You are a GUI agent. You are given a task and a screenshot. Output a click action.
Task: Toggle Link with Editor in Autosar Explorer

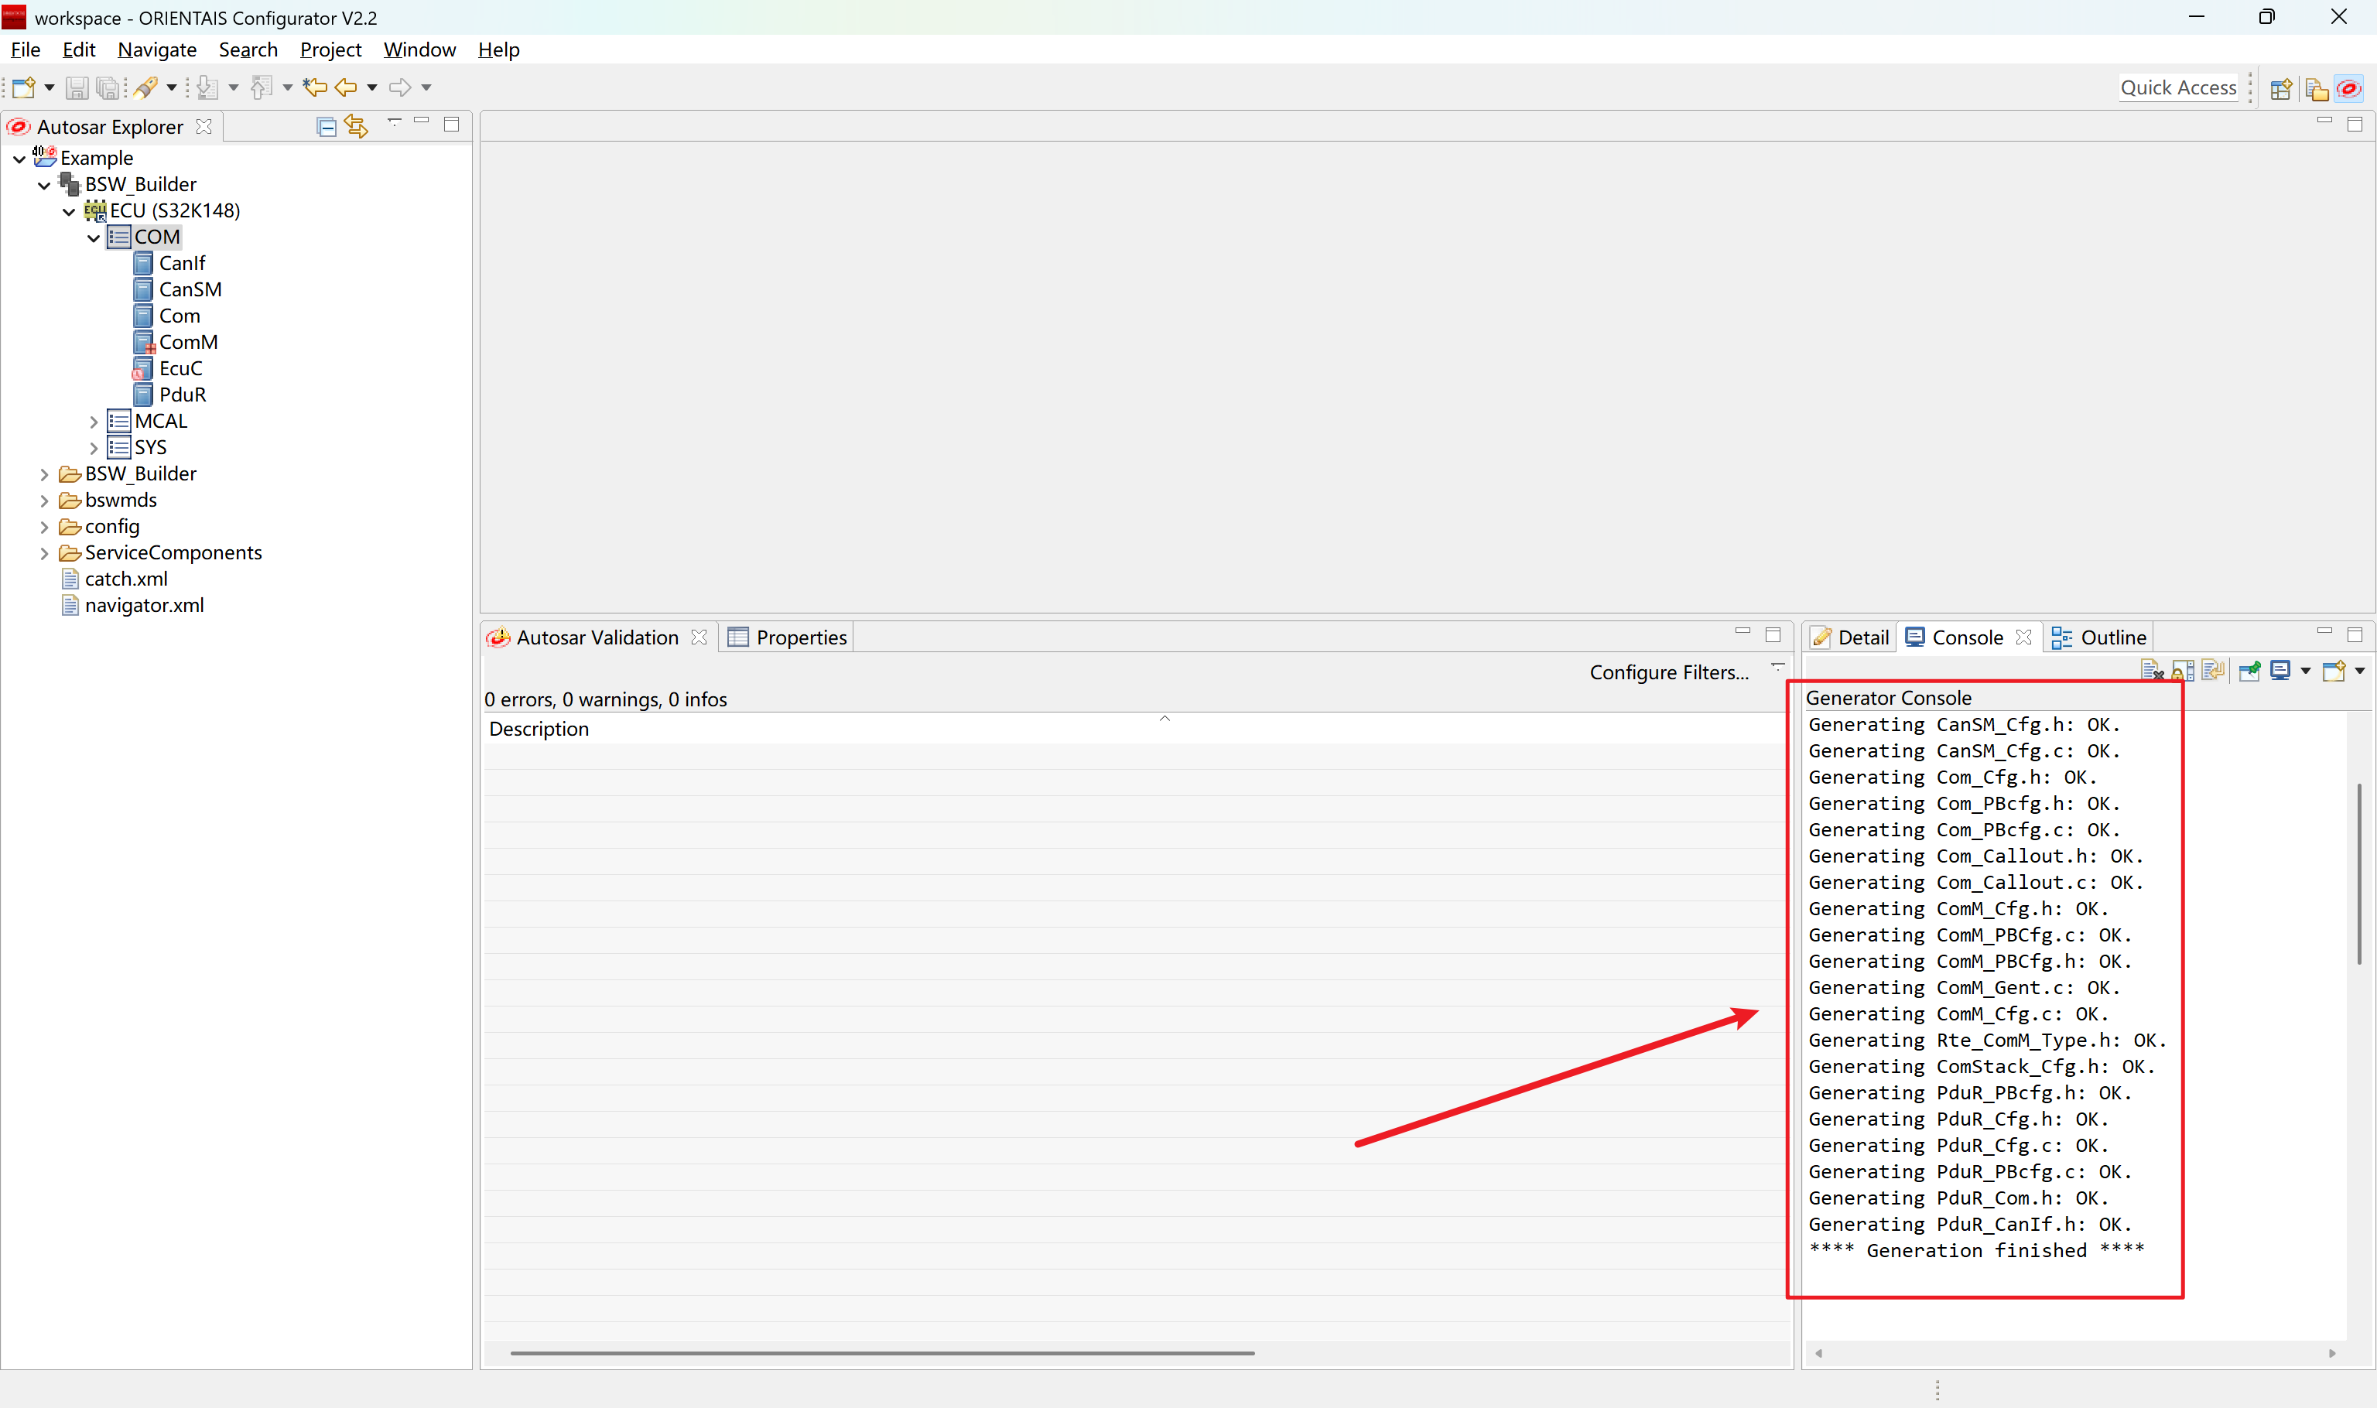tap(357, 126)
